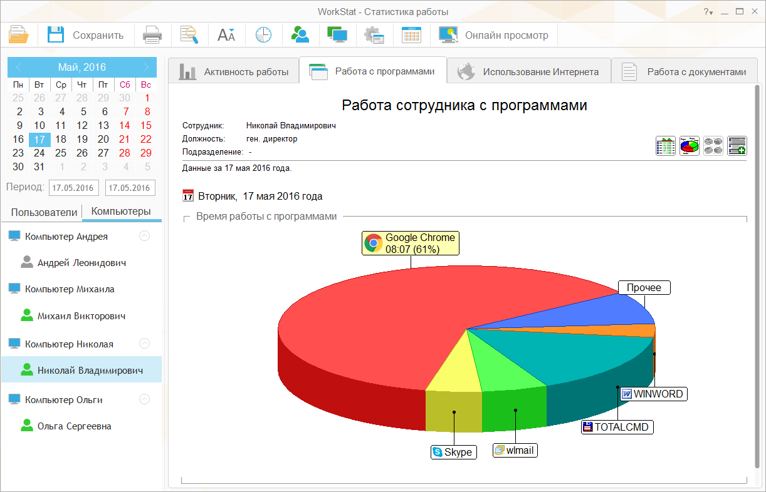The height and width of the screenshot is (492, 766).
Task: Click the multiple pie charts icon
Action: coord(713,146)
